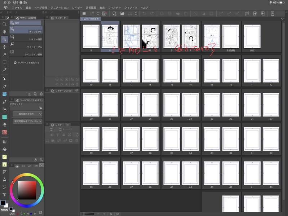Image resolution: width=288 pixels, height=216 pixels.
Task: Select the Text tool
Action: click(x=4, y=180)
